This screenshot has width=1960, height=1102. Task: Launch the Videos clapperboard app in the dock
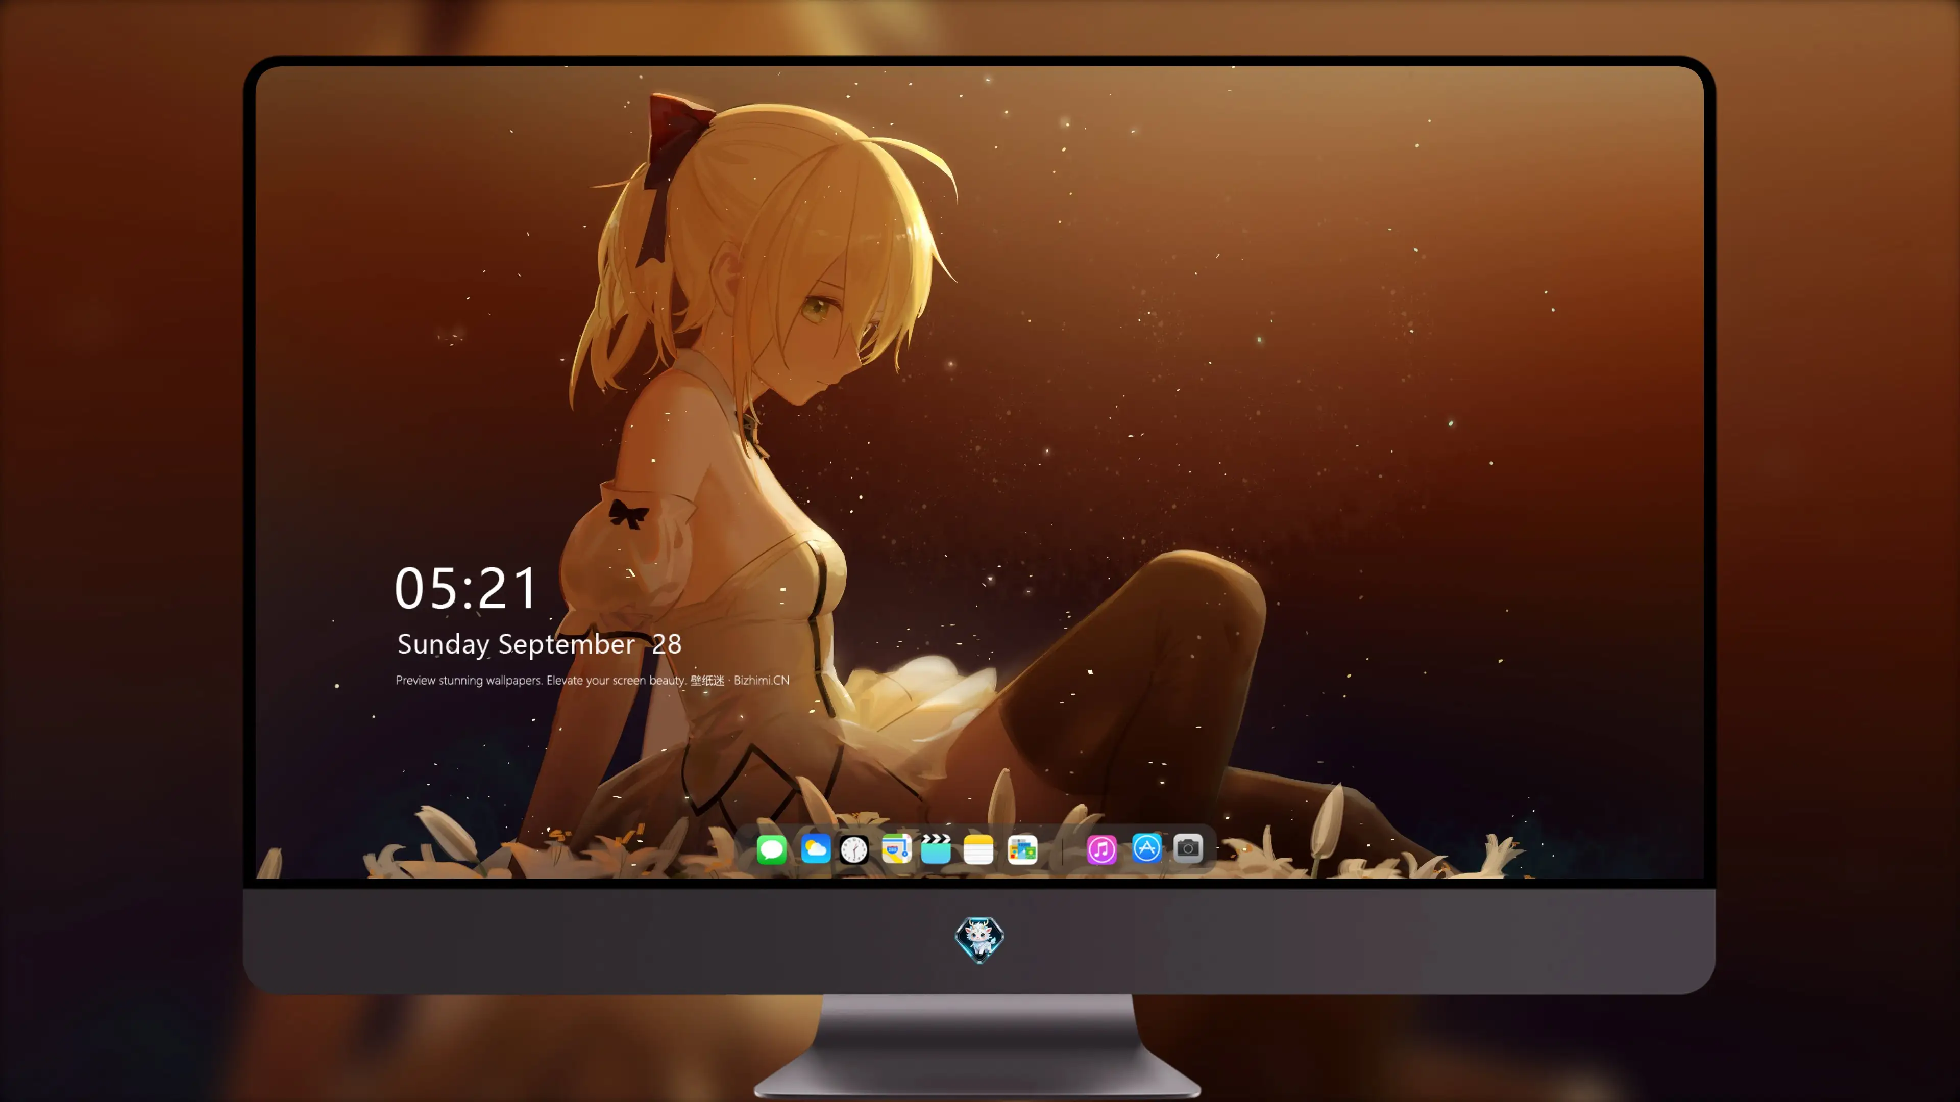click(x=936, y=849)
